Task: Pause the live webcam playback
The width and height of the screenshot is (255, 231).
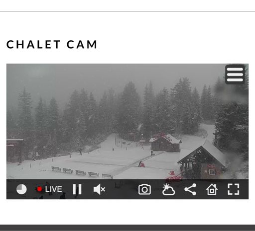Action: point(77,189)
